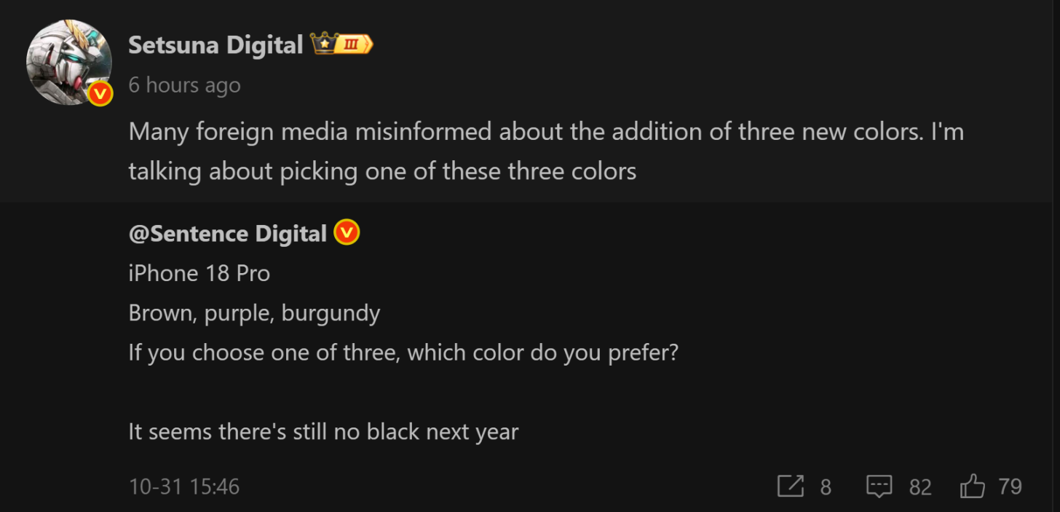The width and height of the screenshot is (1060, 512).
Task: Open the Setsuna Digital profile name
Action: [215, 45]
